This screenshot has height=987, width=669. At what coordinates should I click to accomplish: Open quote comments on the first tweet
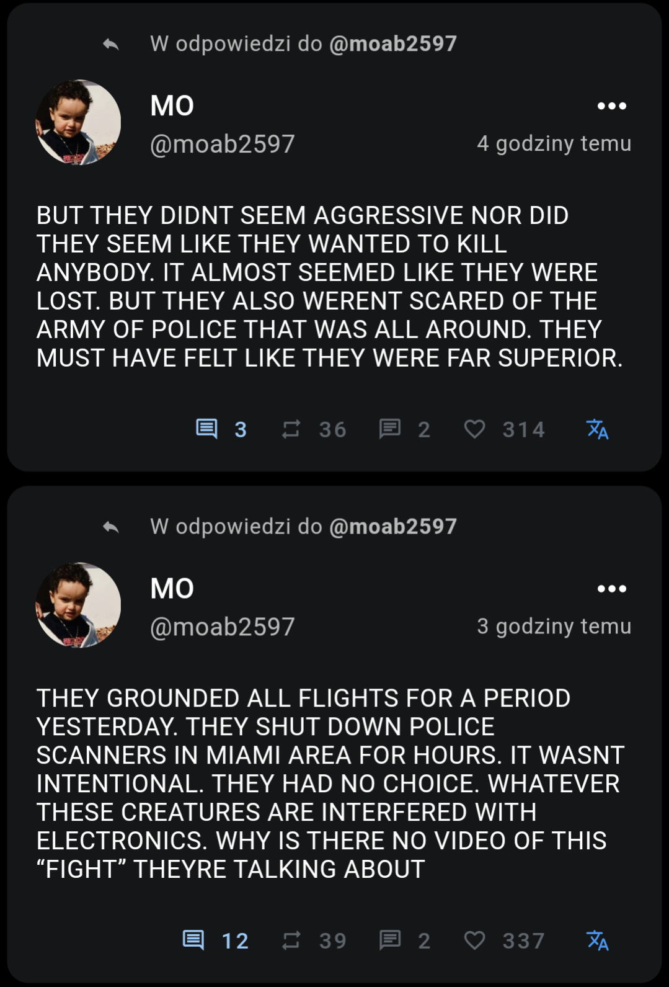point(390,429)
